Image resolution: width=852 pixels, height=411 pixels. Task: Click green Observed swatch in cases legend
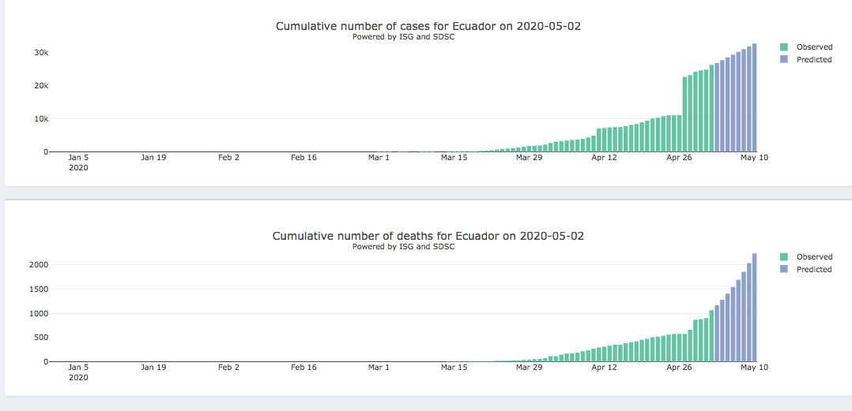[x=783, y=47]
